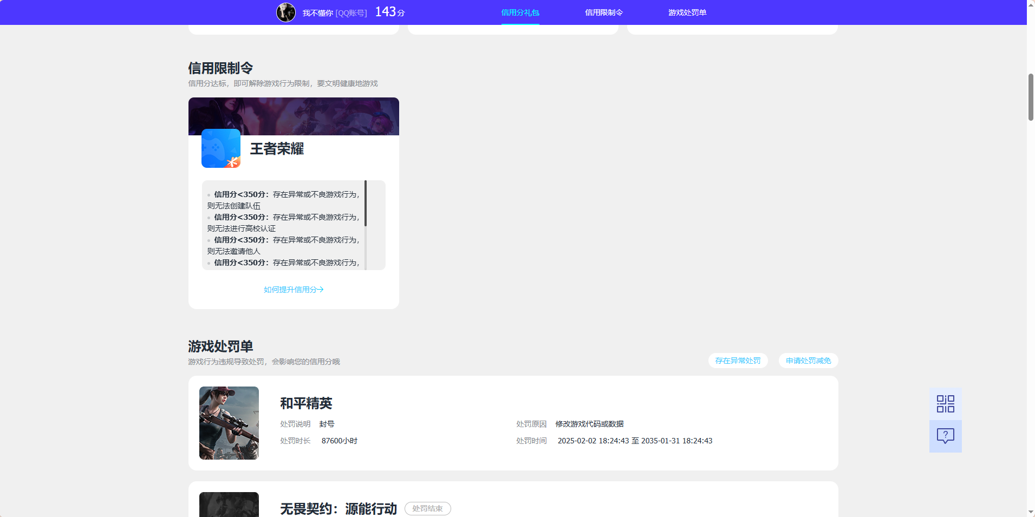
Task: Click the 和平精英 title text
Action: (306, 403)
